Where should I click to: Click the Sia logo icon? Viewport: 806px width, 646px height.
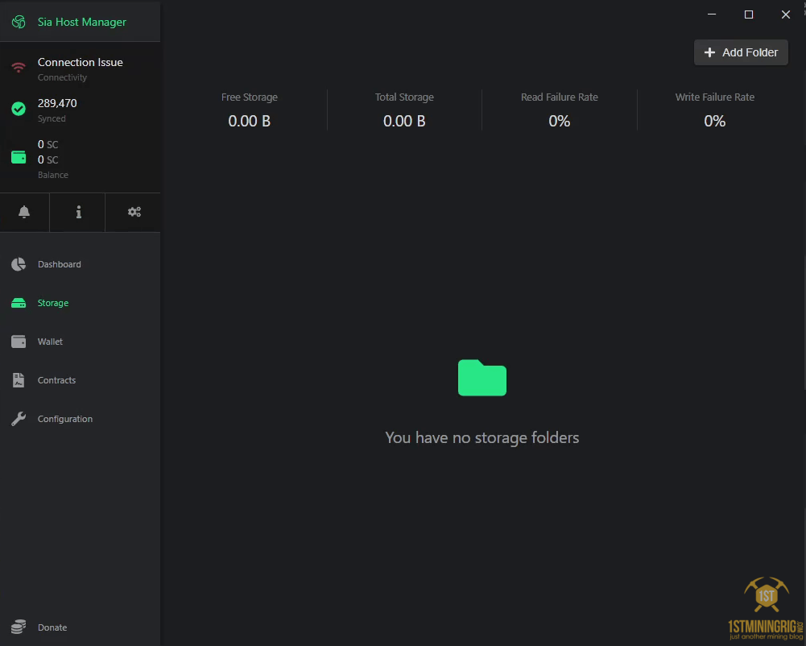19,22
